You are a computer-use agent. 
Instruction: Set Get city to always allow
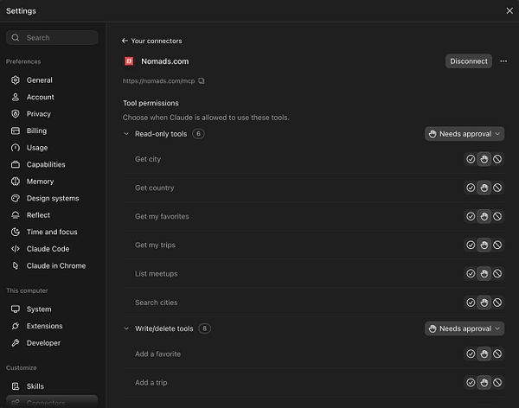[471, 159]
